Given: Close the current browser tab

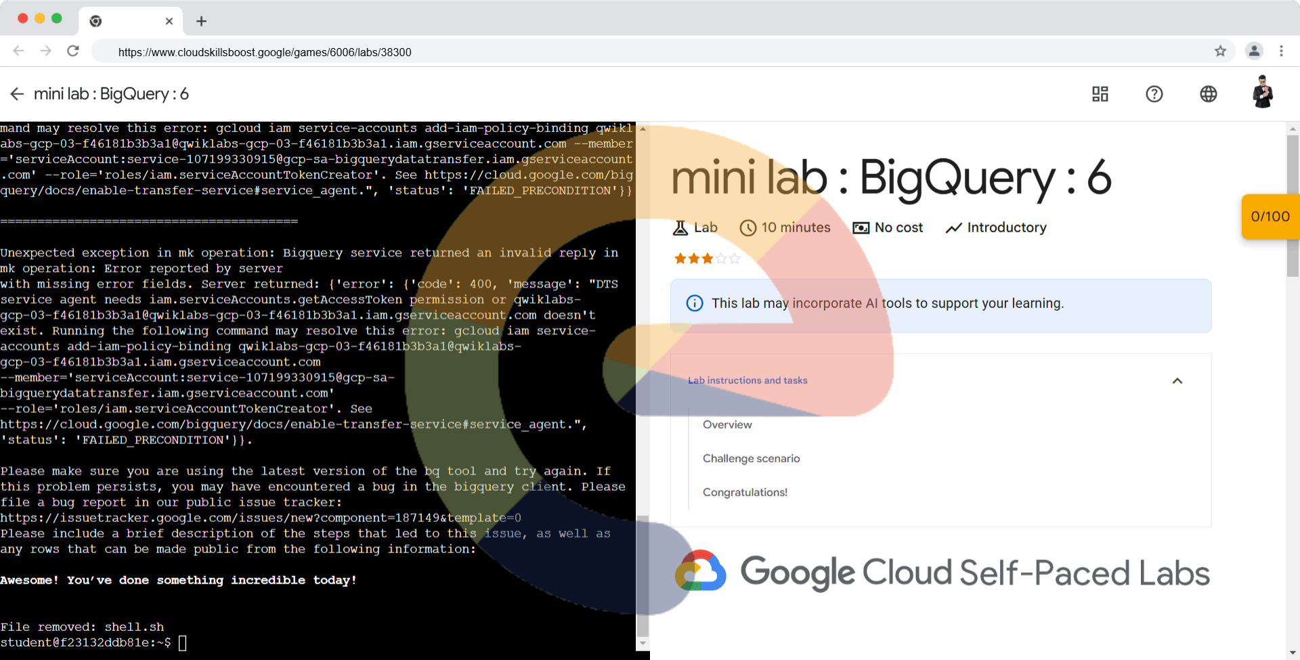Looking at the screenshot, I should pyautogui.click(x=169, y=21).
